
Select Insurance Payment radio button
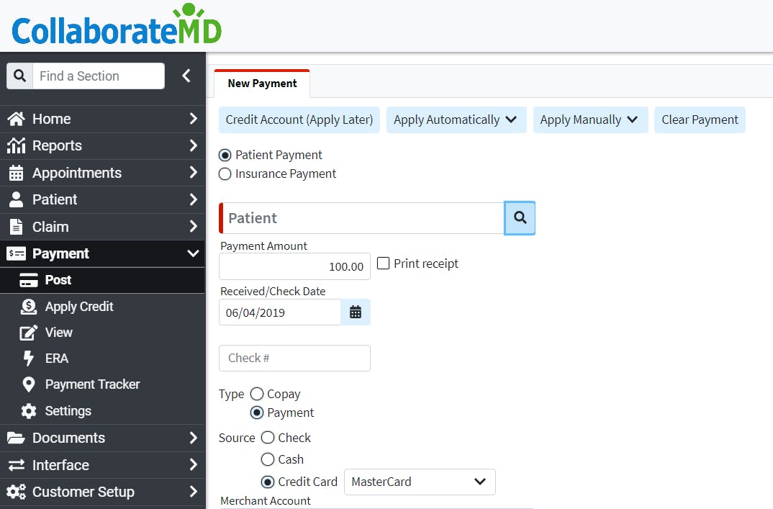pos(225,174)
